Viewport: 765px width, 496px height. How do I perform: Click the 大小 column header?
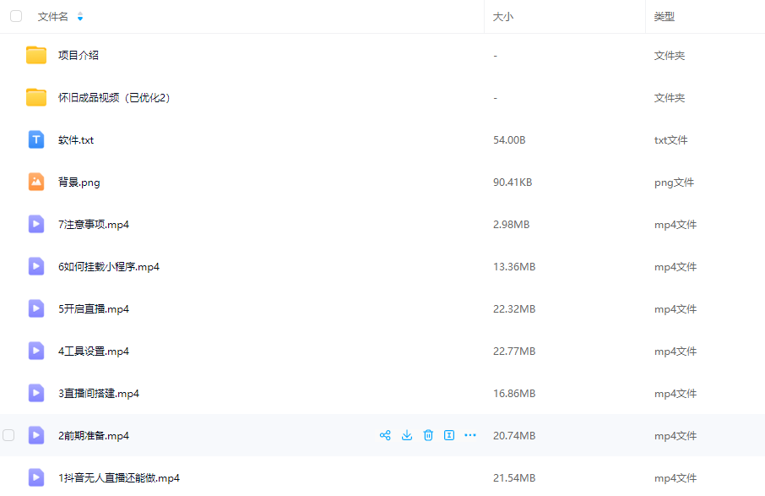point(503,17)
